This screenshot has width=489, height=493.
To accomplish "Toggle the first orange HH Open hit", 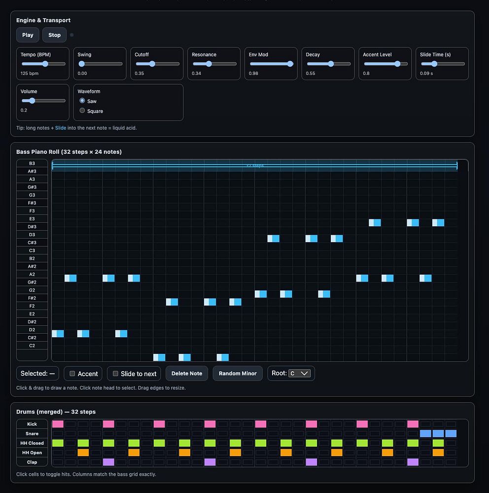I will (x=83, y=453).
